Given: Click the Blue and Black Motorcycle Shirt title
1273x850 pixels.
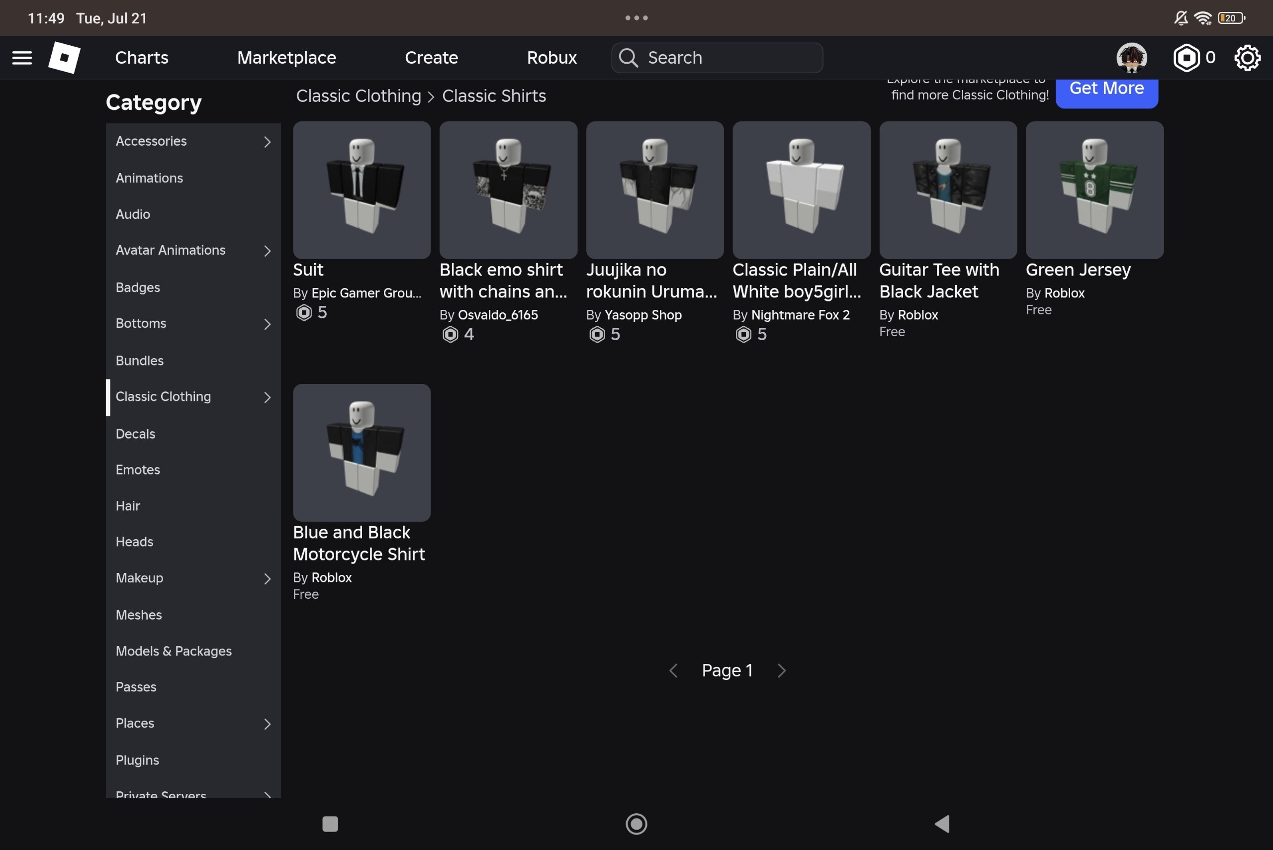Looking at the screenshot, I should (359, 543).
